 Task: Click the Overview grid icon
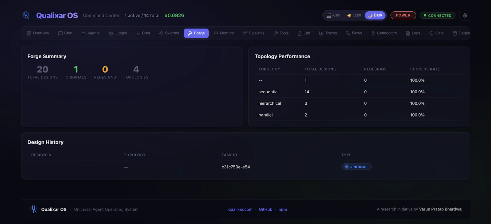[x=29, y=33]
